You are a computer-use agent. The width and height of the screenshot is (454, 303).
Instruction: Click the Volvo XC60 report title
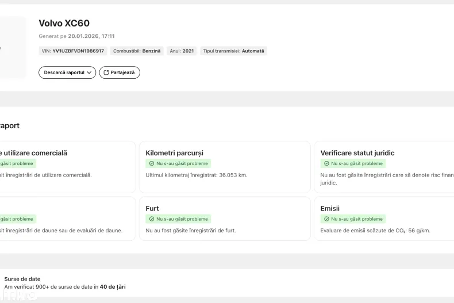[64, 24]
